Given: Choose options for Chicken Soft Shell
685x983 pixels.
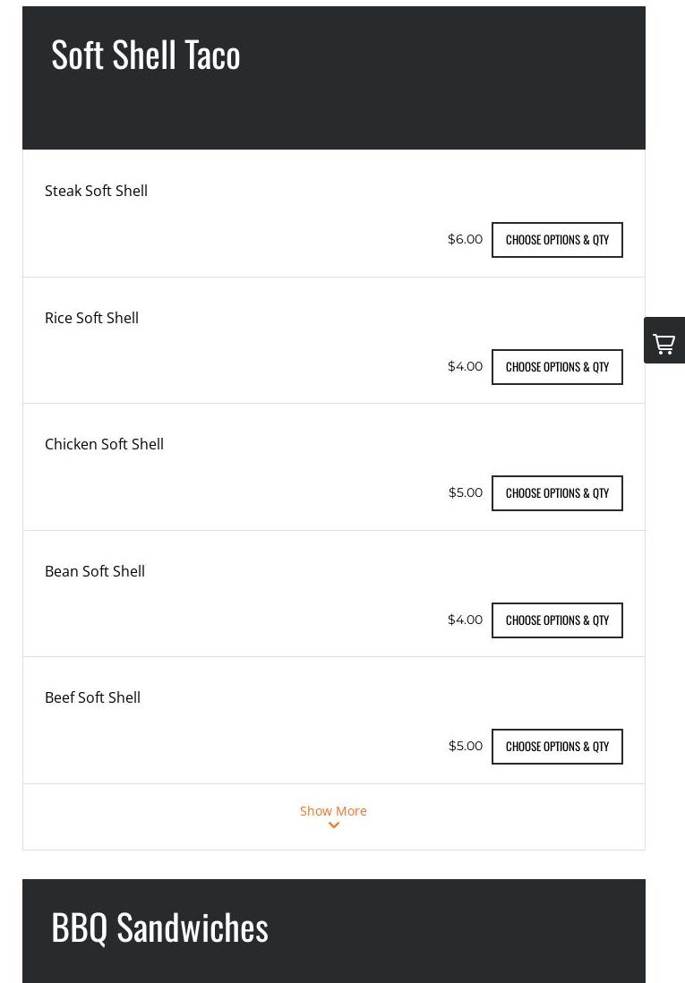Looking at the screenshot, I should (557, 493).
